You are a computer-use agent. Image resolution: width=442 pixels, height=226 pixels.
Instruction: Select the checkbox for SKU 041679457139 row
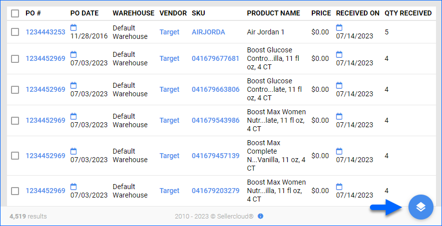point(15,156)
